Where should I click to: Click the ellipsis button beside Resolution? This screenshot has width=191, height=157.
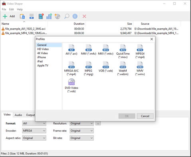98,123
